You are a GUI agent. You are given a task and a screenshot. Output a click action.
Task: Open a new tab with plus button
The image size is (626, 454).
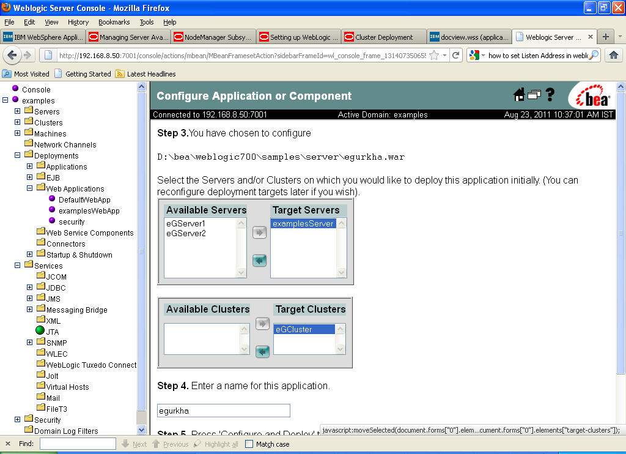606,37
